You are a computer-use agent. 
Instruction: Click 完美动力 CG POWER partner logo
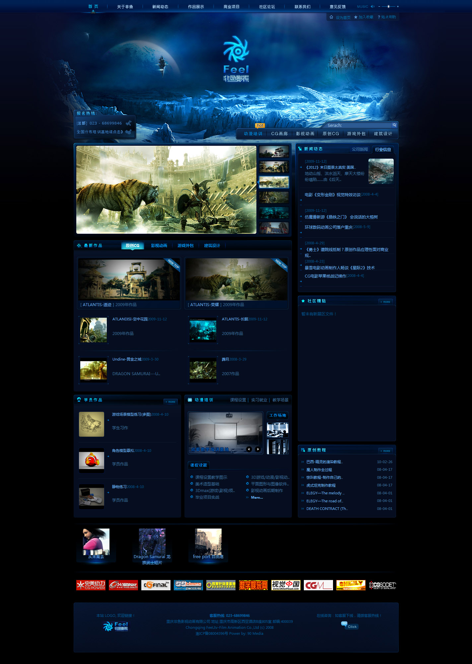point(91,585)
